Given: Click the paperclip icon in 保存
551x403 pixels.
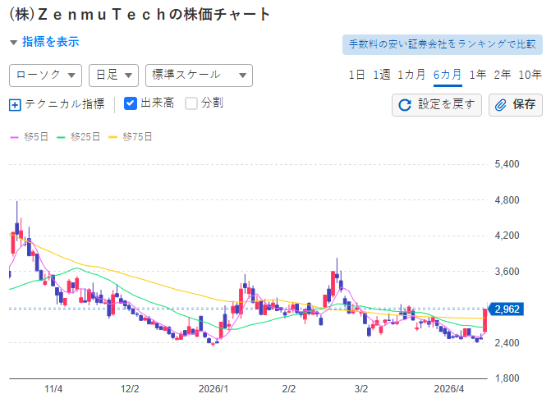Looking at the screenshot, I should click(500, 105).
